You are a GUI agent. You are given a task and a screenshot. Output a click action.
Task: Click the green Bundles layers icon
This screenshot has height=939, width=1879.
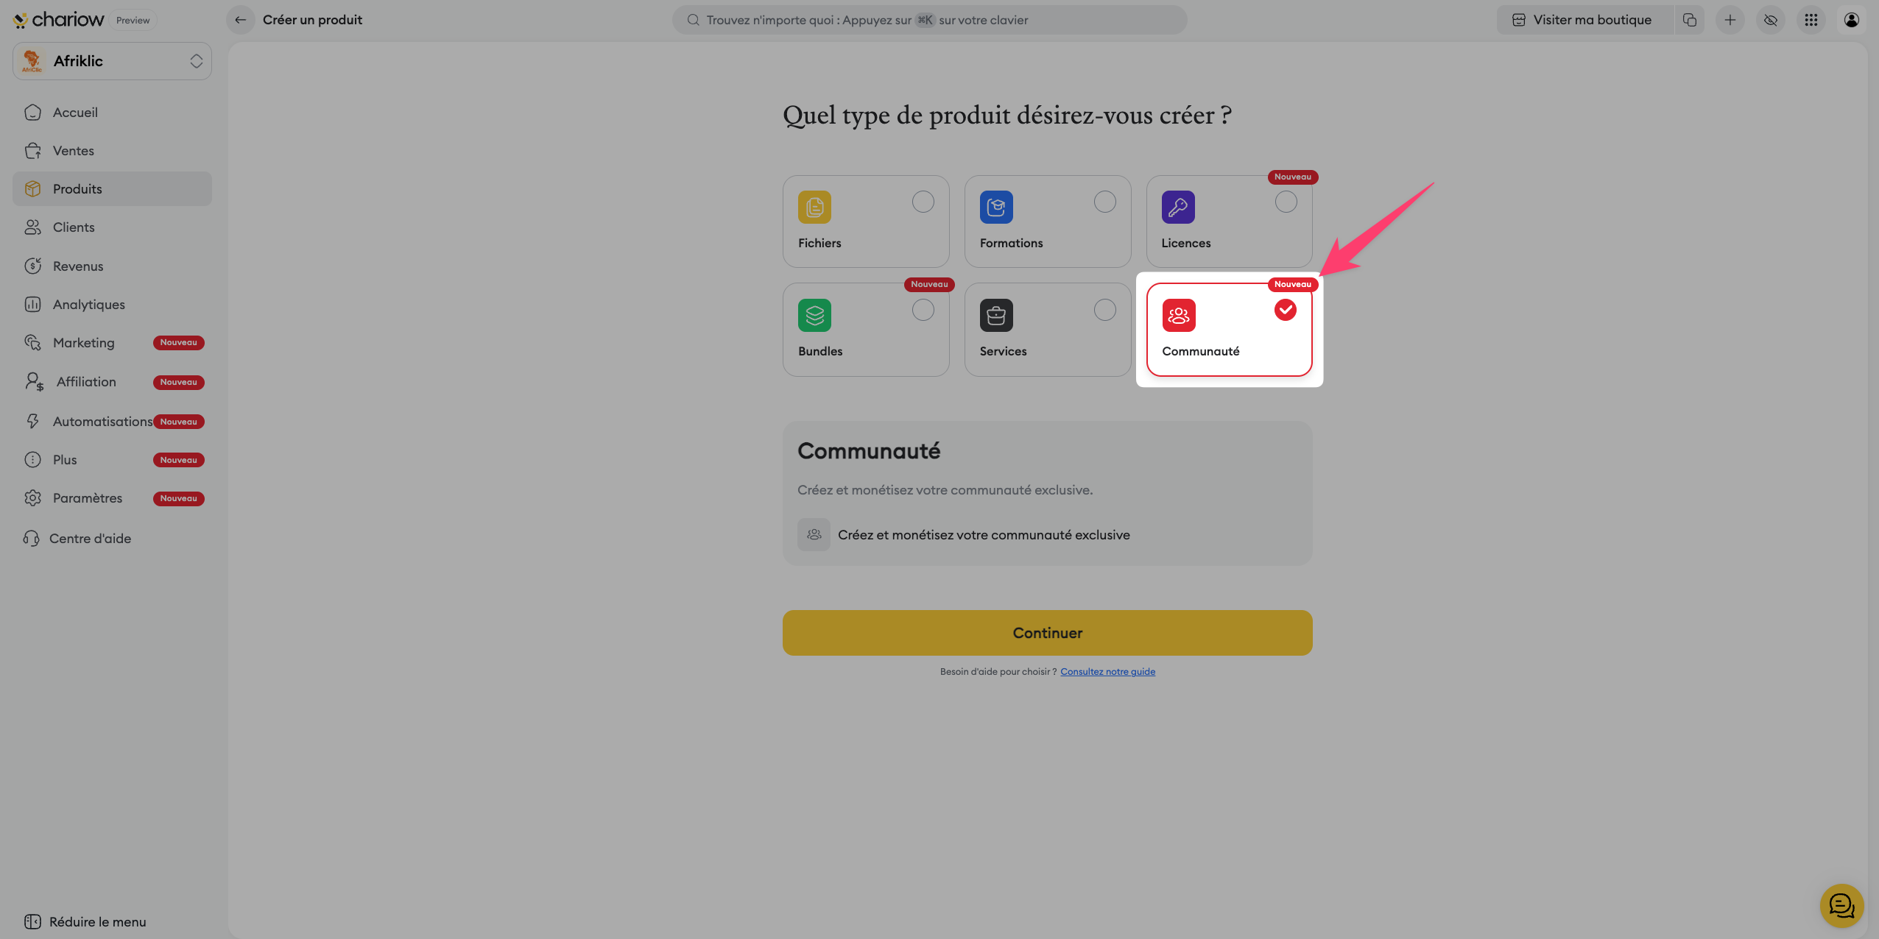point(814,316)
